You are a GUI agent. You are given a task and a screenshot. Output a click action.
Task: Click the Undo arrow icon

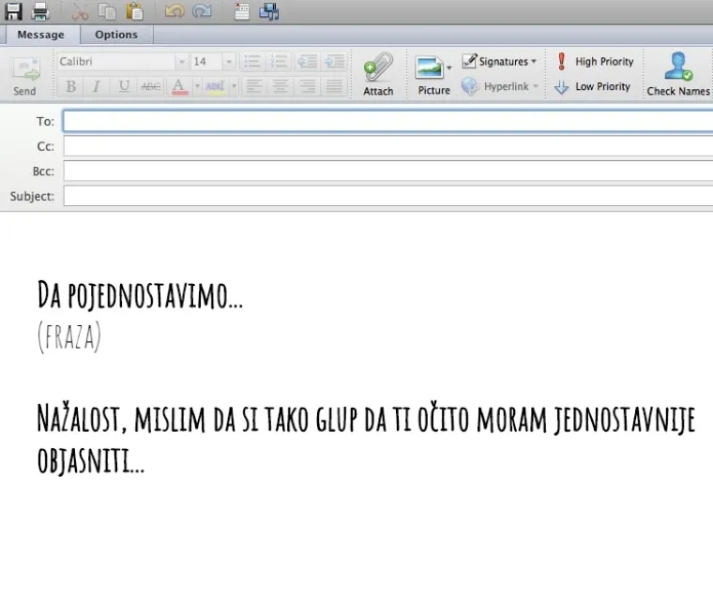[174, 11]
